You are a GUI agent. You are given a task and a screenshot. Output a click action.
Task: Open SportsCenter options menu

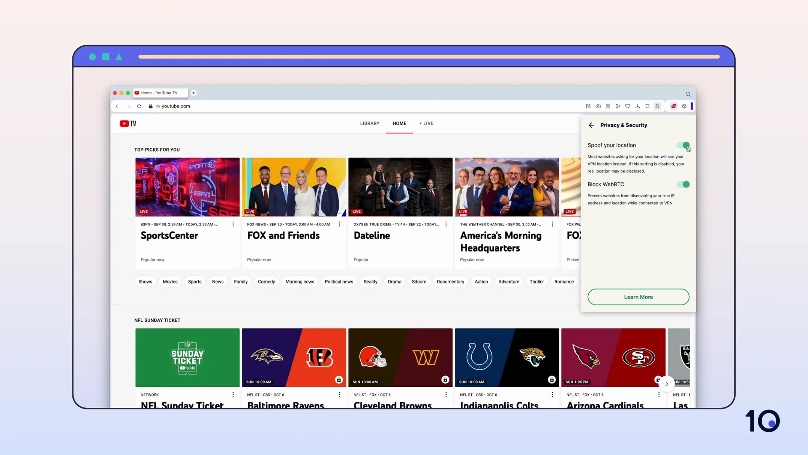233,224
